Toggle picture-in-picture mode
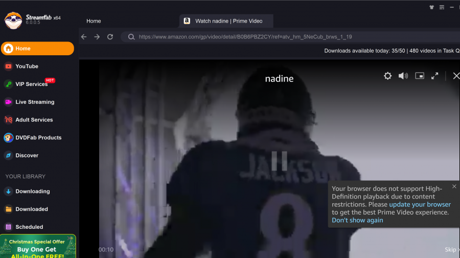460x258 pixels. [x=420, y=76]
